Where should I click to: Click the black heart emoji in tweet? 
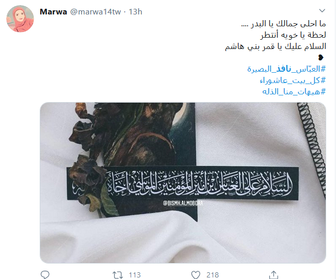pos(321,57)
